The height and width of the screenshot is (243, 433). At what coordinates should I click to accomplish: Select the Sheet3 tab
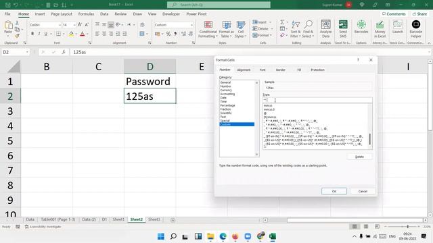[x=154, y=219]
